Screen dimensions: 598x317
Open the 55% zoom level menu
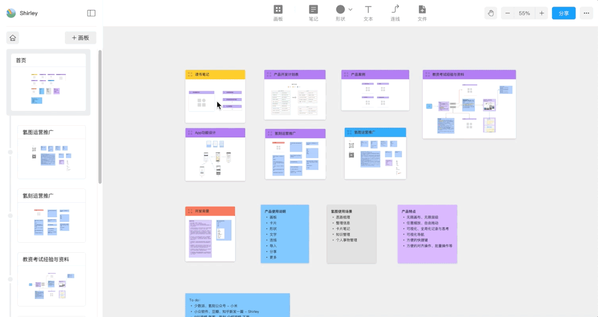pos(524,13)
